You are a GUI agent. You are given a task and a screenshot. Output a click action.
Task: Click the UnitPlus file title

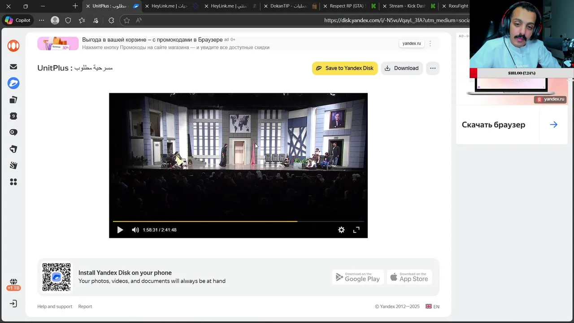pyautogui.click(x=75, y=68)
